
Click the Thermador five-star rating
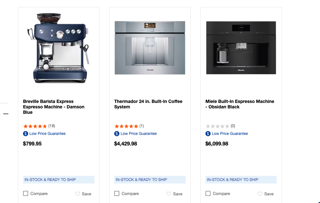(126, 126)
